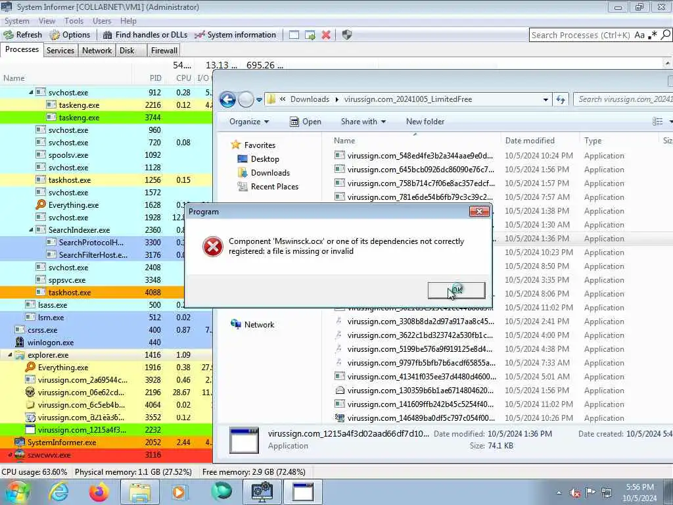Expand the szwcwvx.exe tree node
673x505 pixels.
(10, 455)
